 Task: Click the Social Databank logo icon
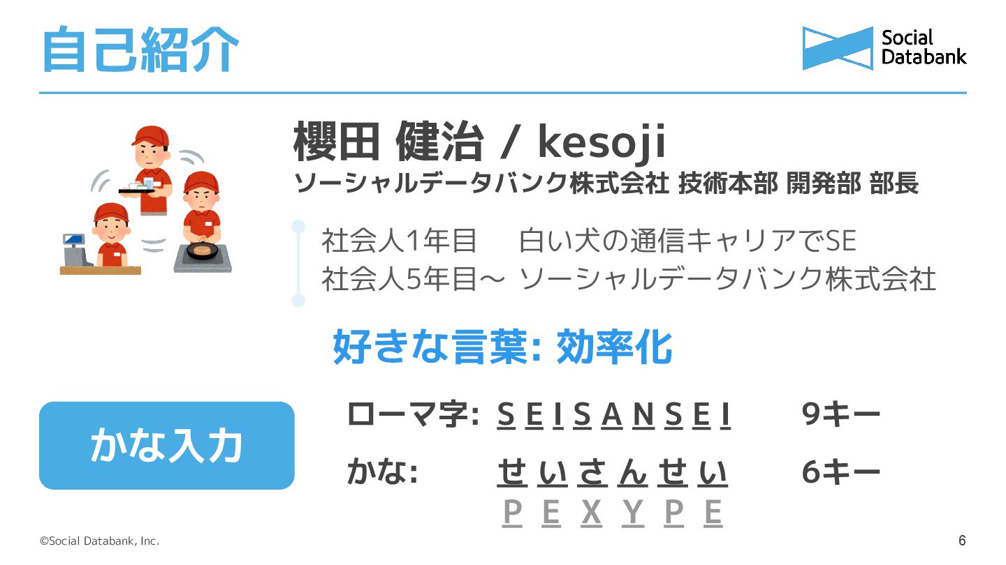click(838, 48)
